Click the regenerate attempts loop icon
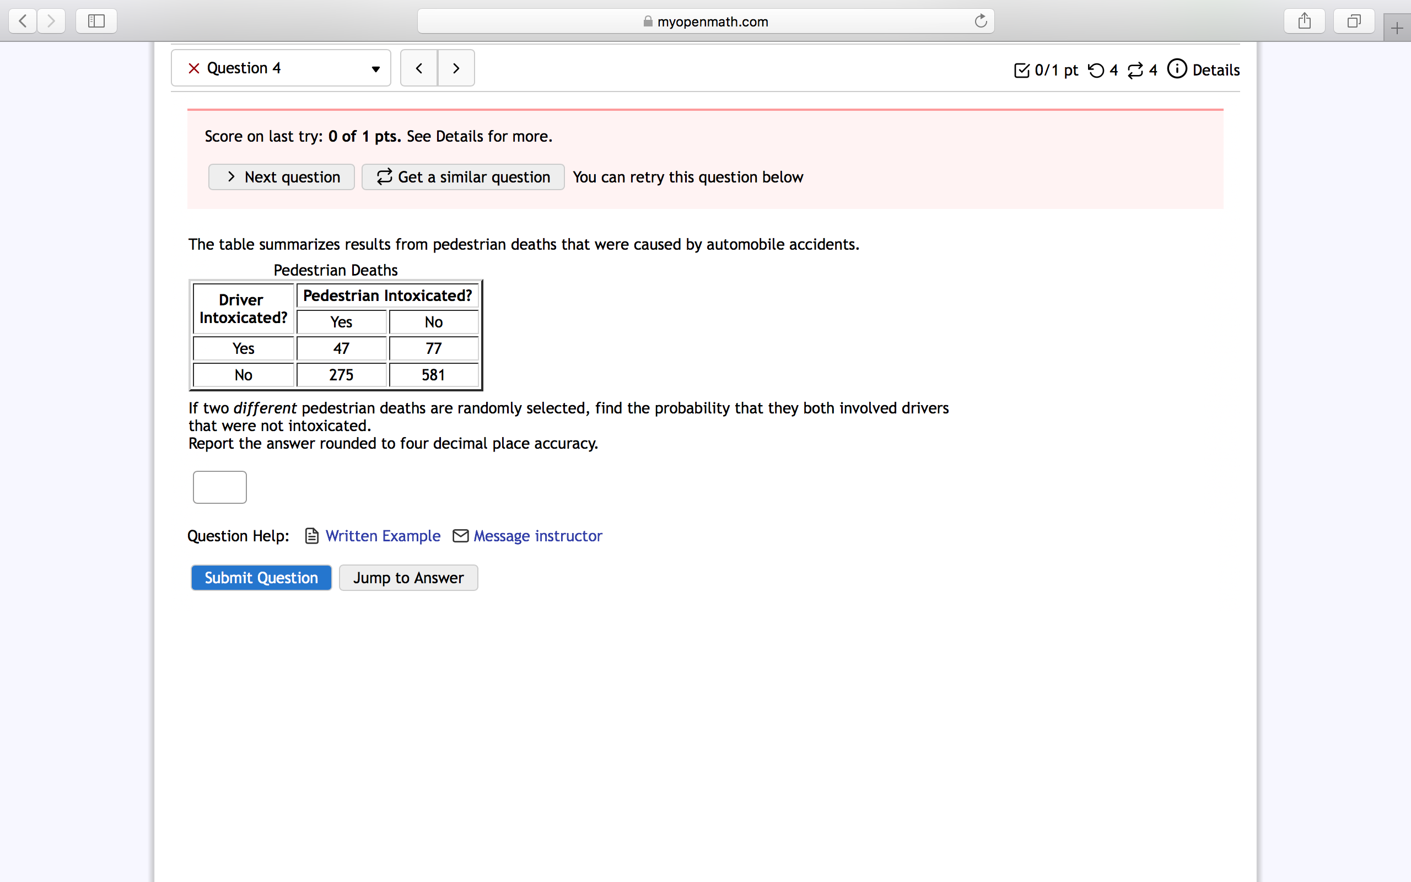Image resolution: width=1411 pixels, height=882 pixels. pyautogui.click(x=1135, y=71)
